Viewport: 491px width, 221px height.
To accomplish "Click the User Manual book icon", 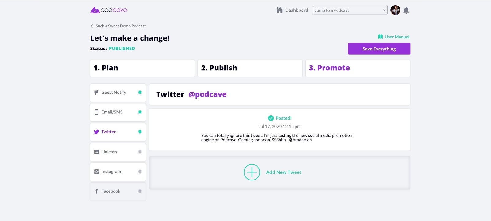I will [381, 37].
